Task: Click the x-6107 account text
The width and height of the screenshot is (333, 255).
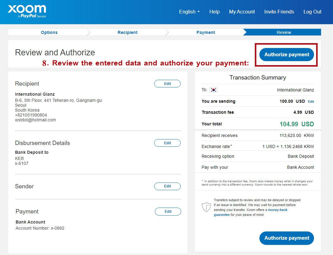Action: (22, 163)
